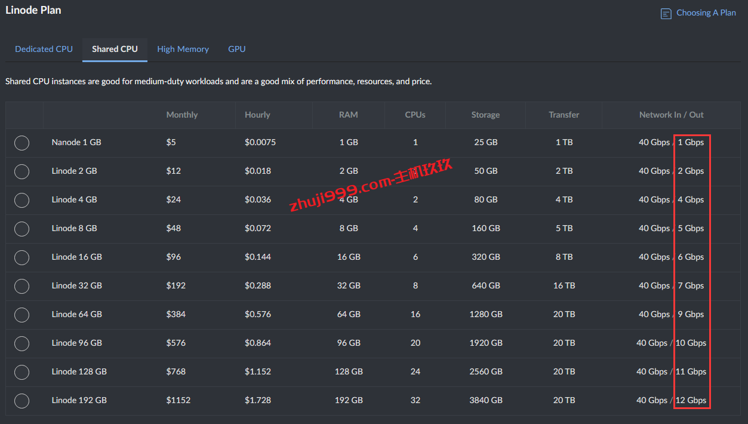748x424 pixels.
Task: Click the Linode 8 GB plan name
Action: pyautogui.click(x=75, y=228)
